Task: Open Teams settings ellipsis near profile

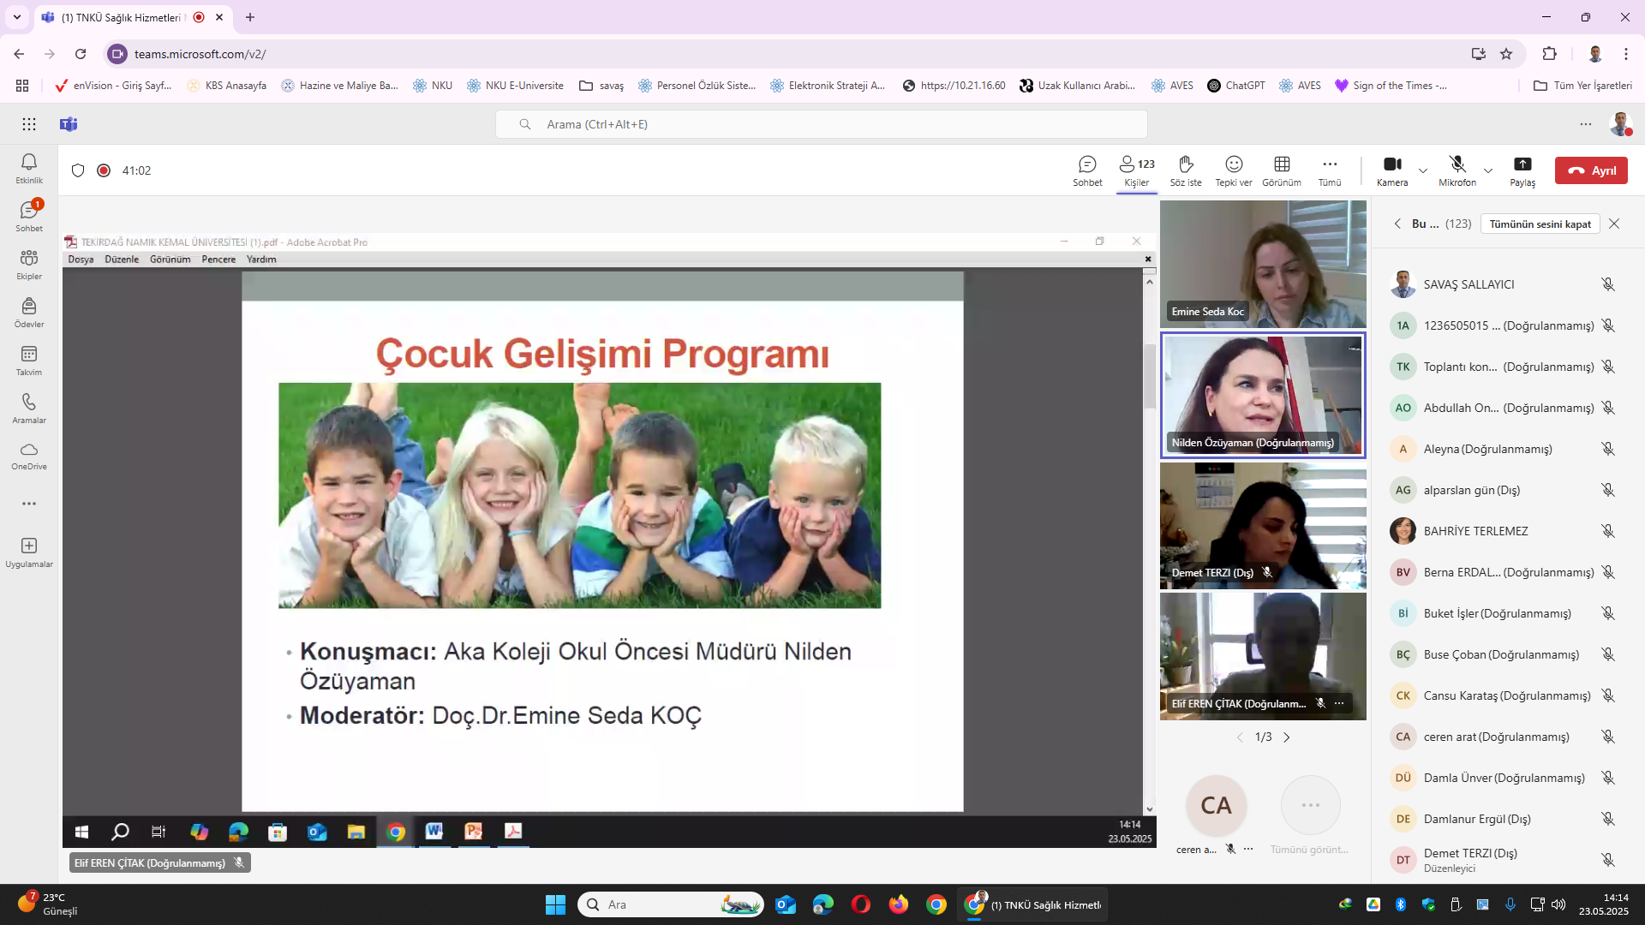Action: pyautogui.click(x=1586, y=124)
